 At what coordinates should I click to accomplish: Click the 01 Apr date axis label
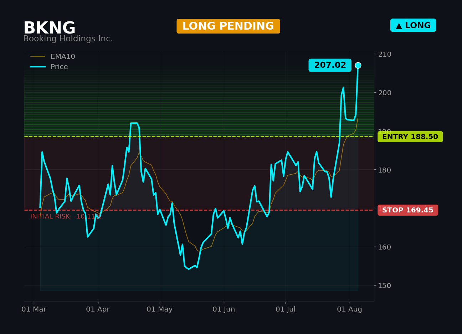click(98, 309)
